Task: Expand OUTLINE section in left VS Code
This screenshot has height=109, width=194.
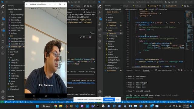Action: (x=11, y=97)
